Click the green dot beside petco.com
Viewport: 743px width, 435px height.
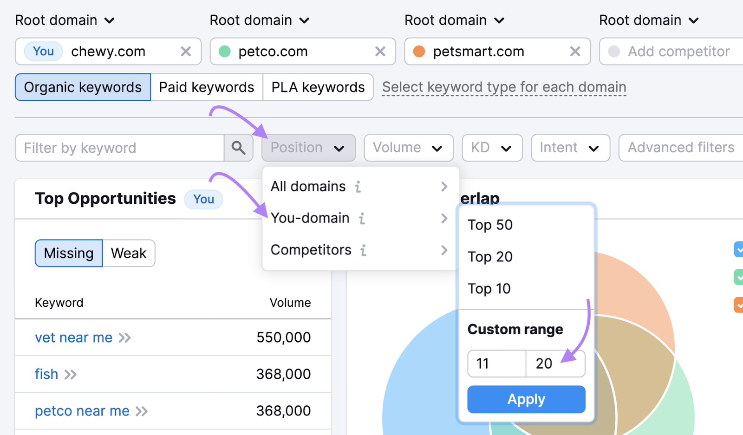tap(225, 52)
